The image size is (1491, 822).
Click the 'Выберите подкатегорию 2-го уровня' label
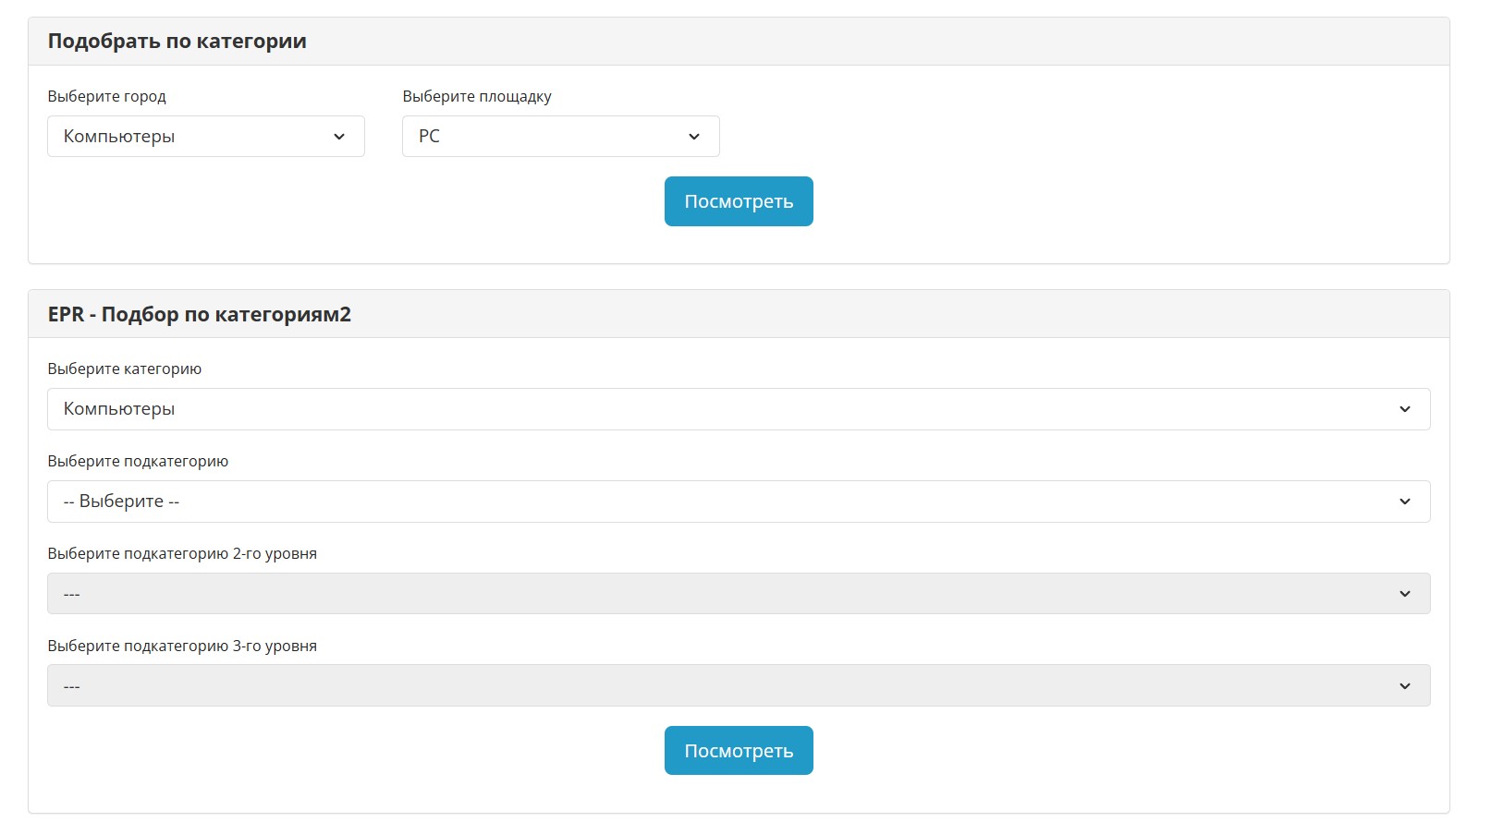tap(182, 553)
